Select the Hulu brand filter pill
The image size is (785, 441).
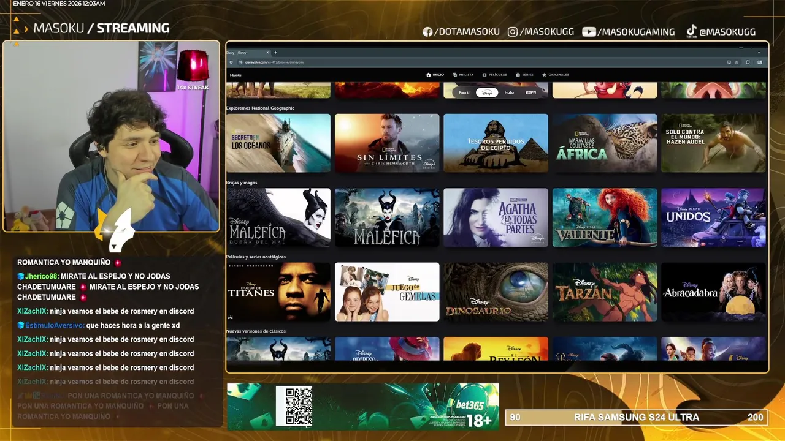(509, 92)
